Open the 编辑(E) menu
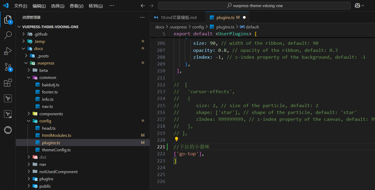The height and width of the screenshot is (190, 375). coord(39,6)
